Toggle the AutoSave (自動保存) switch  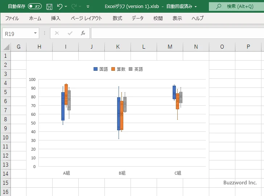tap(35, 7)
